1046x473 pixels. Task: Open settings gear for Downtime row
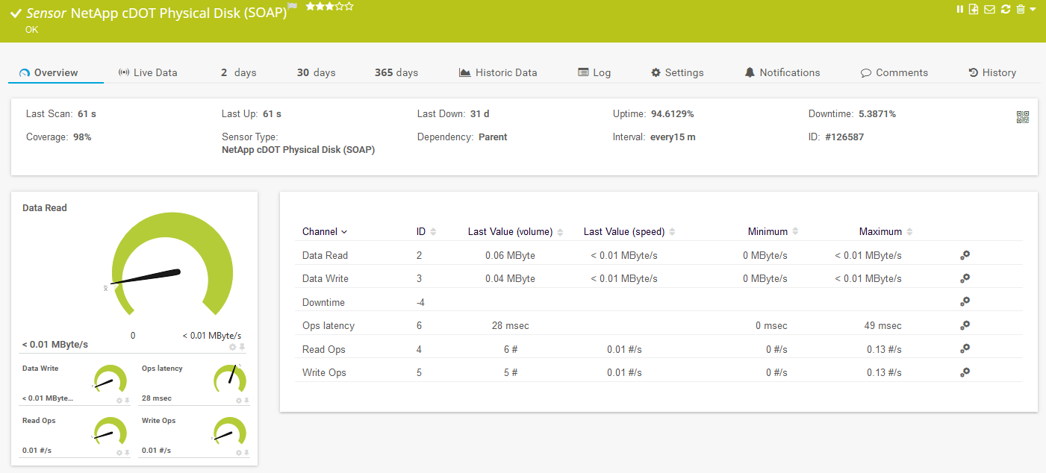tap(965, 302)
